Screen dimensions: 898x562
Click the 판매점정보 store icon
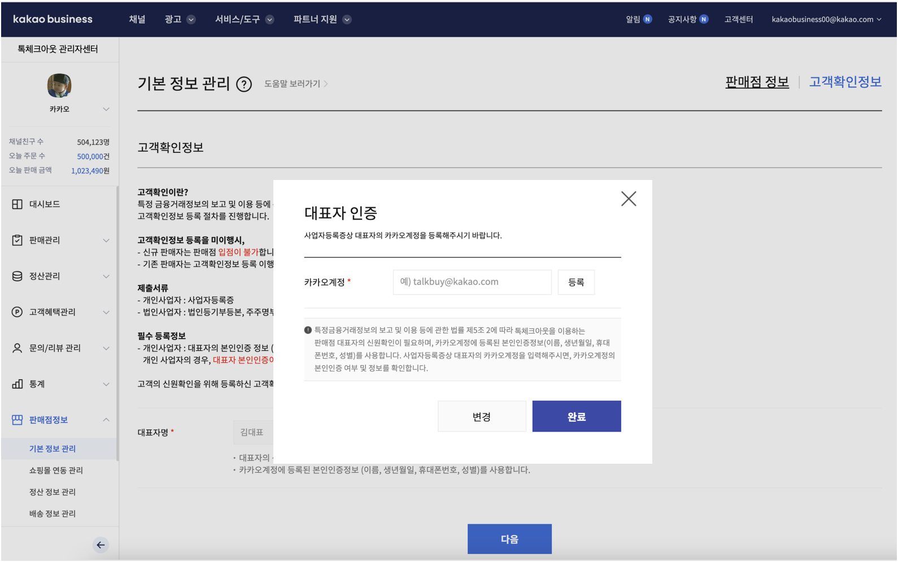pos(18,420)
